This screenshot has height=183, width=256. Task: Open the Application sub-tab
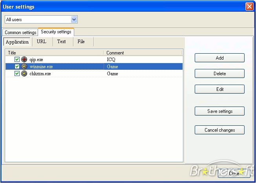pyautogui.click(x=17, y=42)
